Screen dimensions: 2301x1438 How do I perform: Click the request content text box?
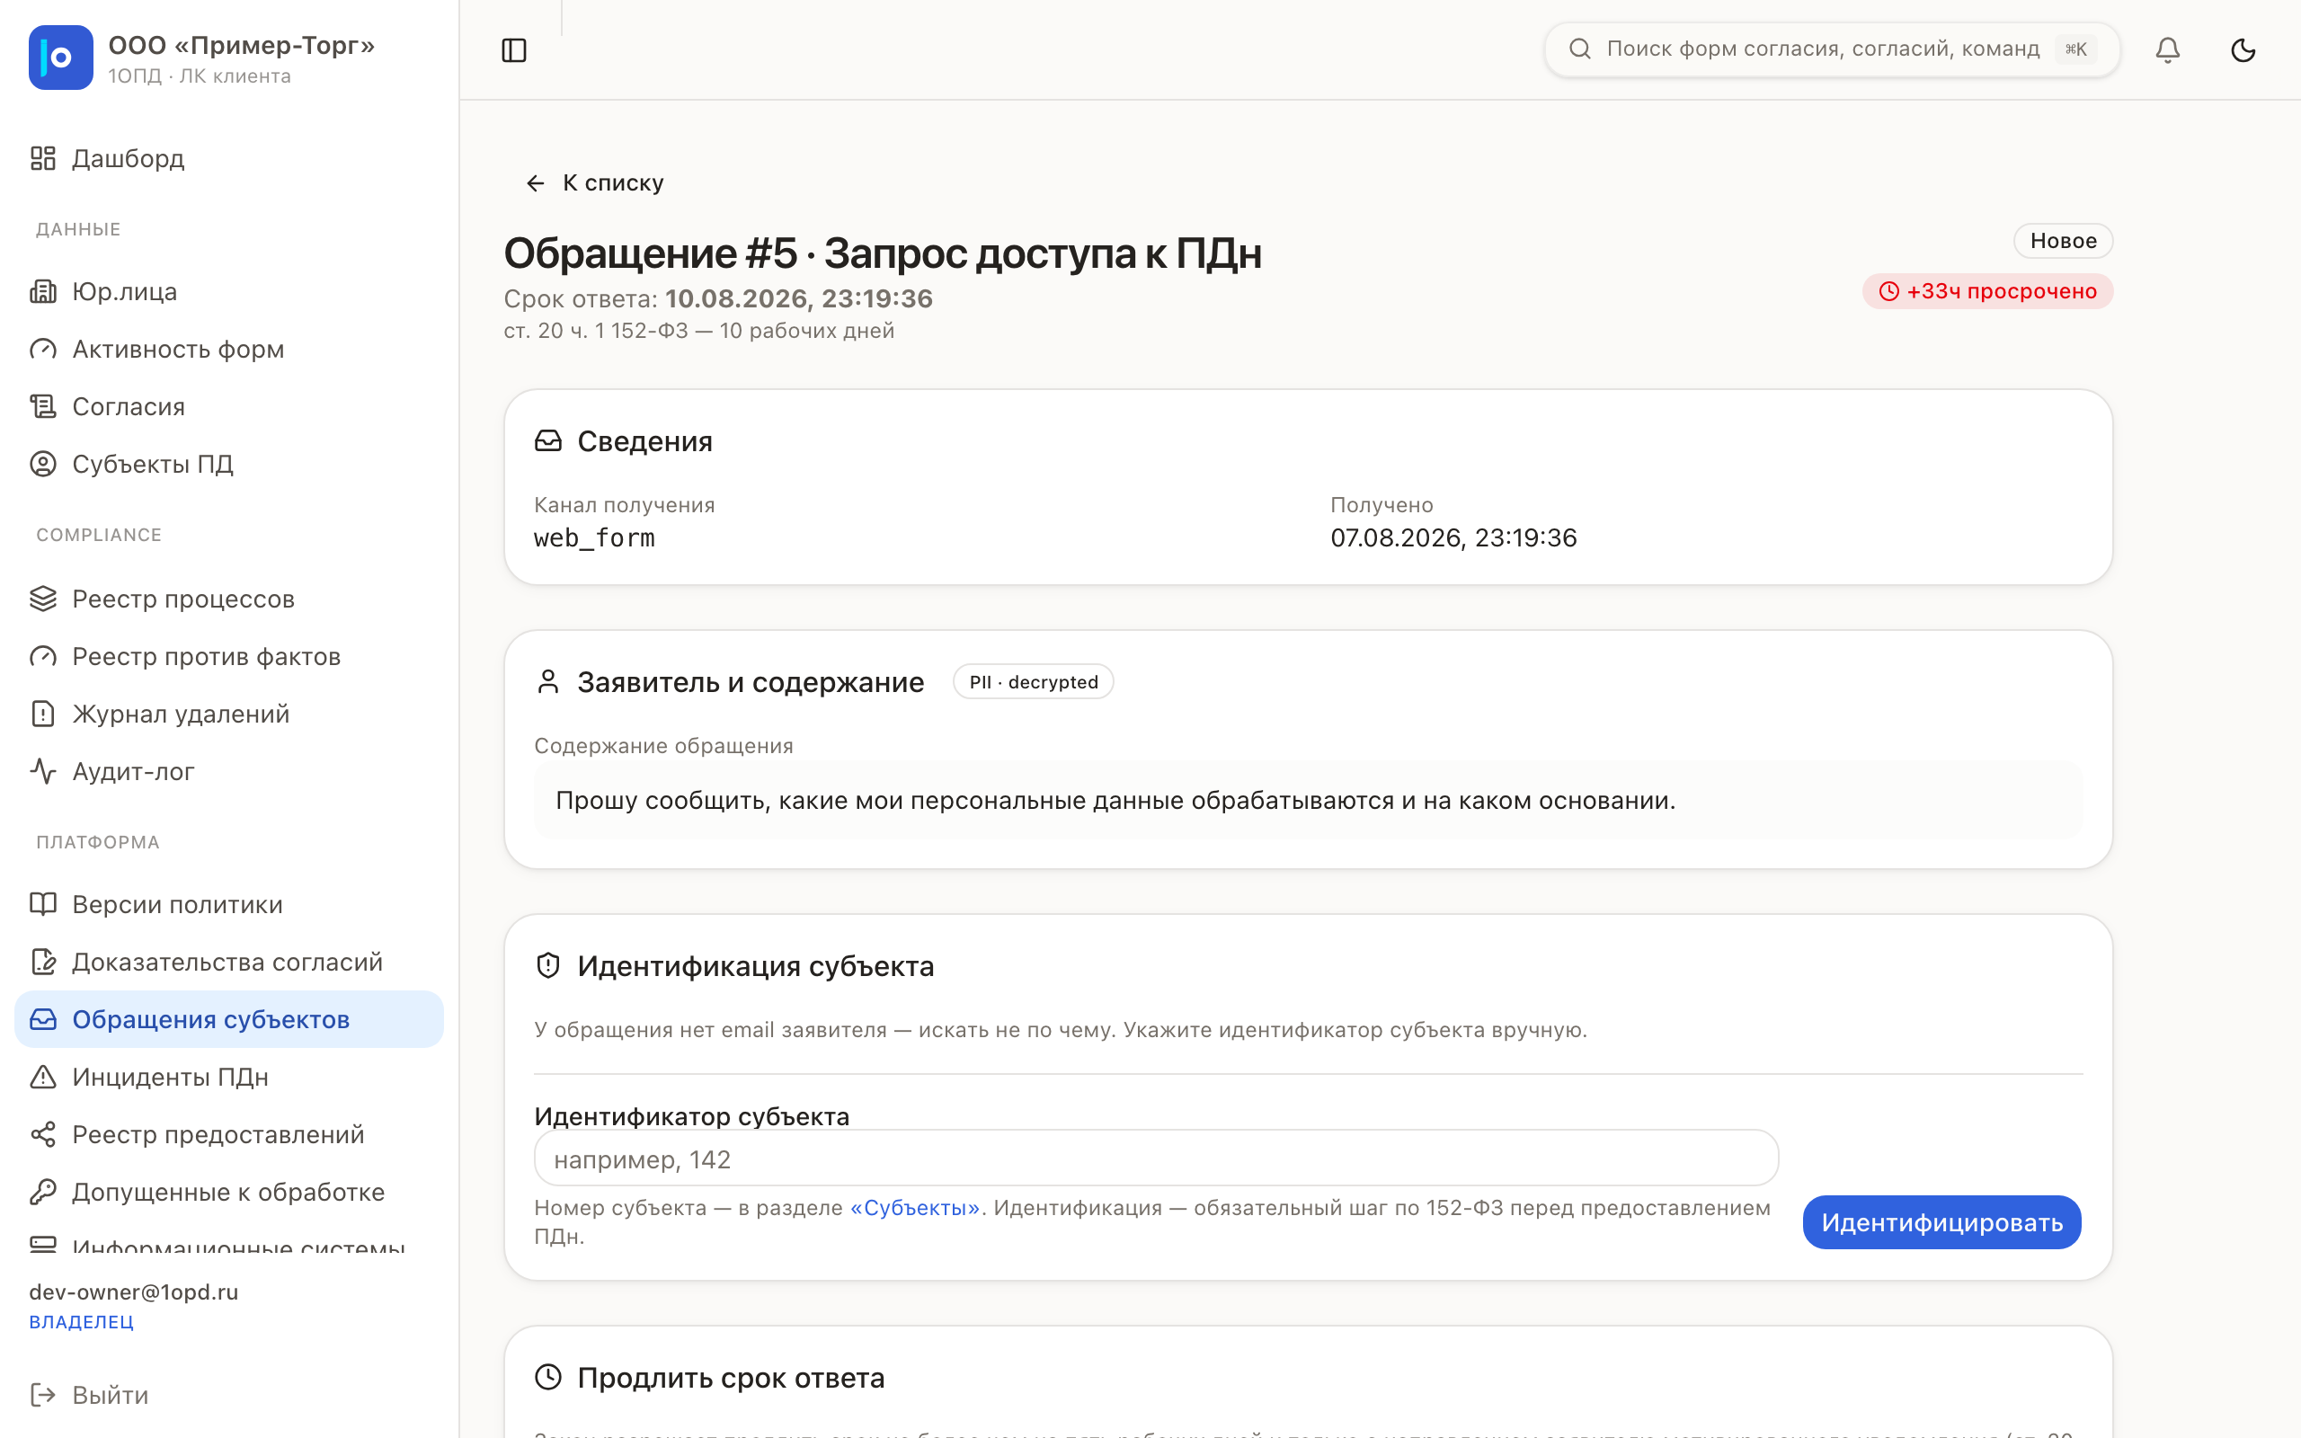click(1308, 801)
